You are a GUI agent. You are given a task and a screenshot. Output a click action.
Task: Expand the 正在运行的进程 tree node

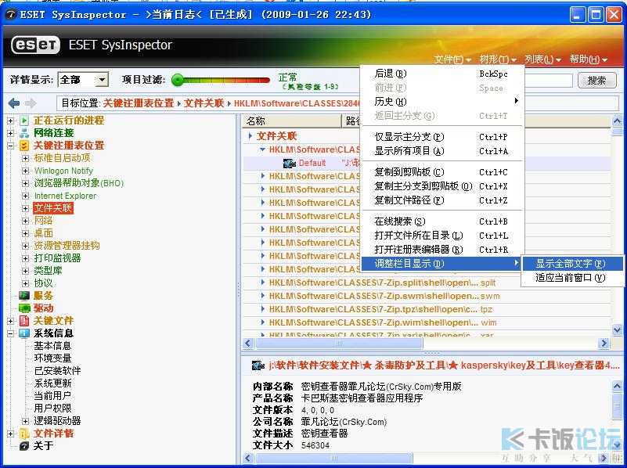(11, 121)
